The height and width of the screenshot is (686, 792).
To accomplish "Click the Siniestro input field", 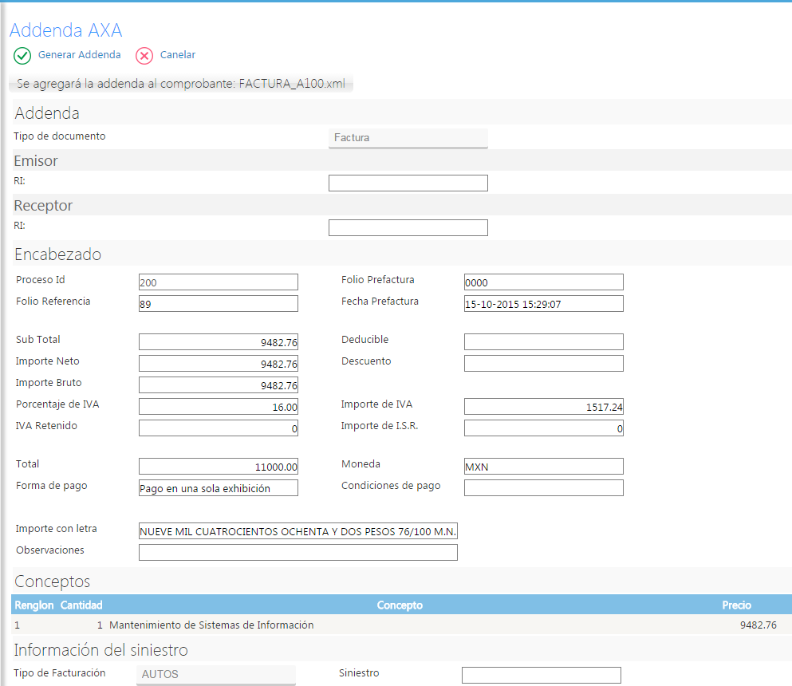I will (x=541, y=676).
